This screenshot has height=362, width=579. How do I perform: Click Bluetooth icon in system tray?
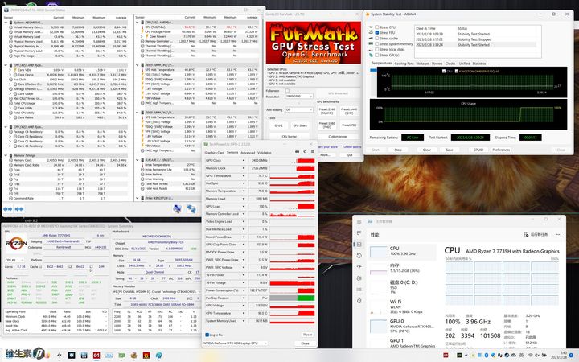click(487, 356)
